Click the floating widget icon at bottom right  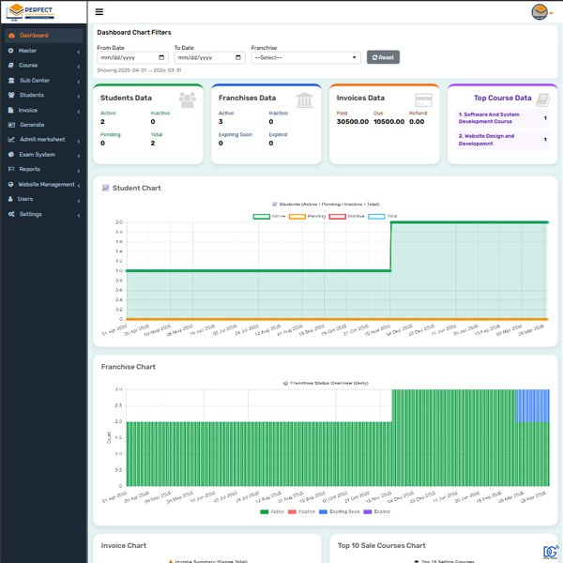549,551
